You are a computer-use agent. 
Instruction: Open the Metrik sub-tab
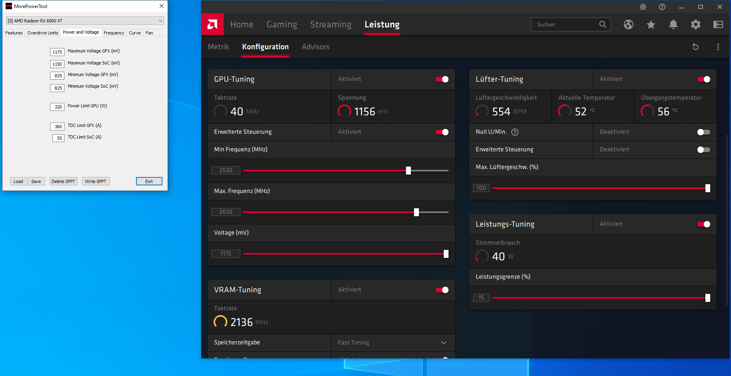coord(218,47)
